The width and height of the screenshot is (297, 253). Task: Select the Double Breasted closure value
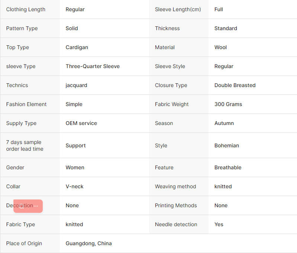235,85
